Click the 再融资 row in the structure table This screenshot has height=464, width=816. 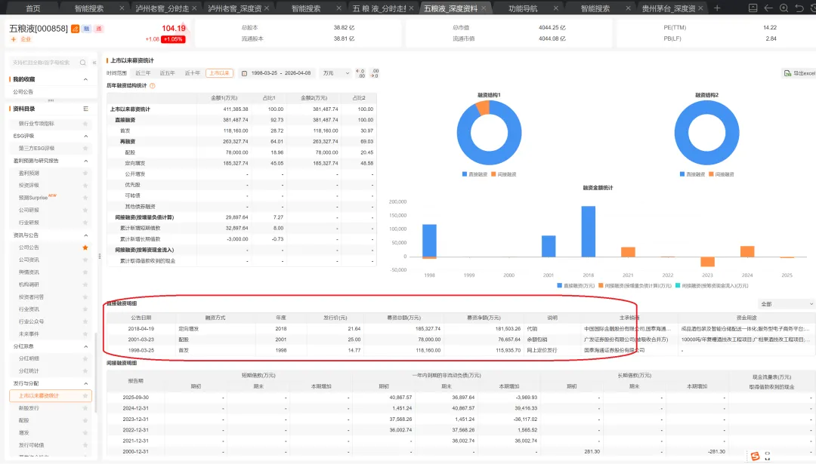click(x=242, y=141)
